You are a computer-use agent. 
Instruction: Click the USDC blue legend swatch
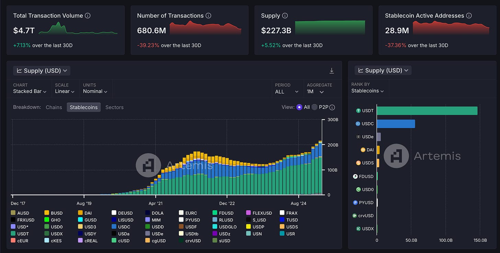[114, 227]
